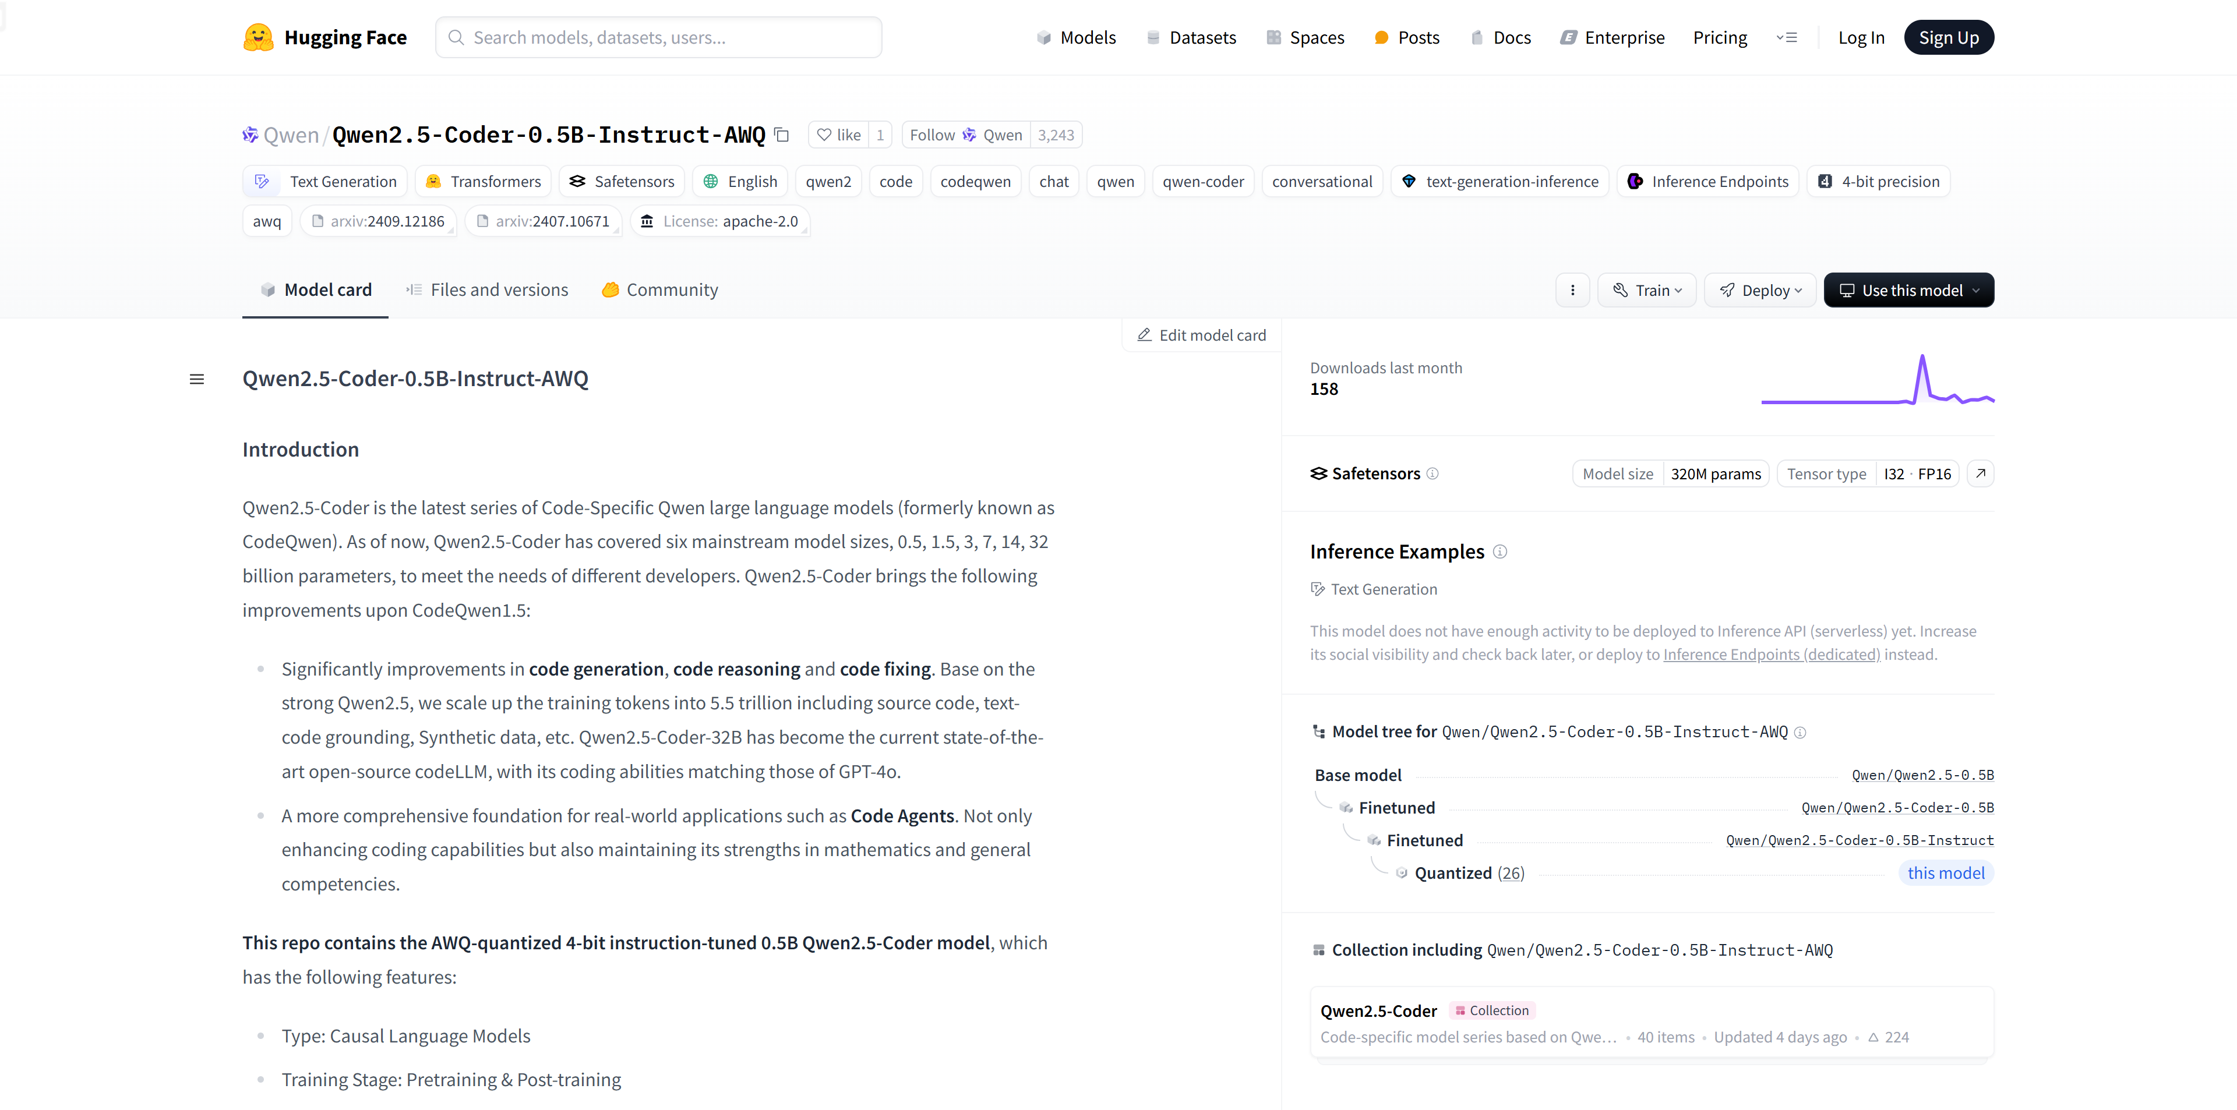The height and width of the screenshot is (1110, 2237).
Task: Open the Community tab
Action: [x=660, y=290]
